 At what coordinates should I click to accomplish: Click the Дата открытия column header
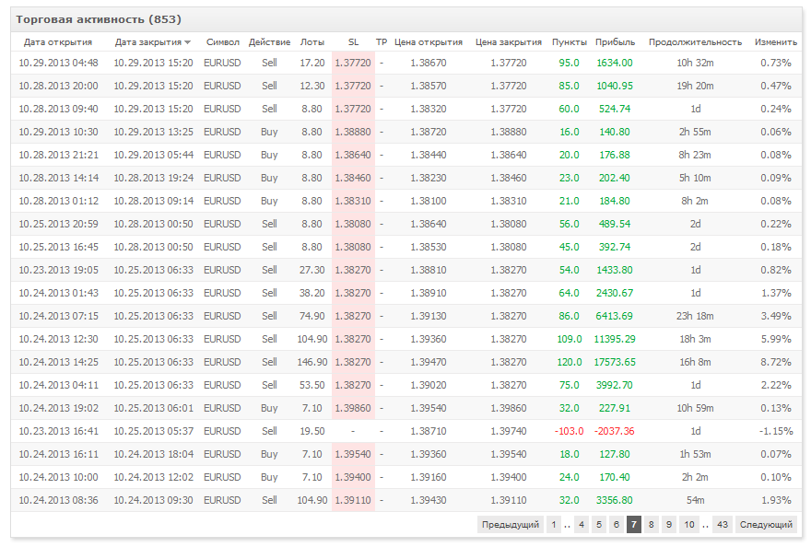(x=57, y=42)
